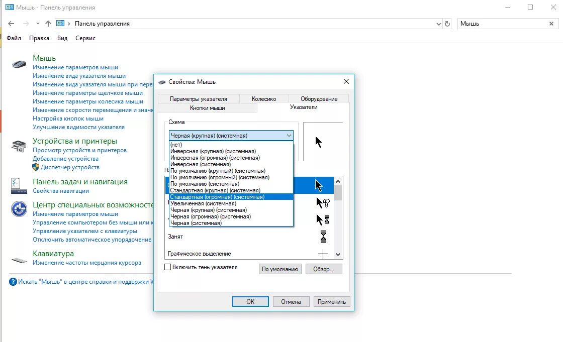Viewport: 563px width, 342px height.
Task: Open Изменение параметров мыши link under Мышь
Action: (75, 67)
